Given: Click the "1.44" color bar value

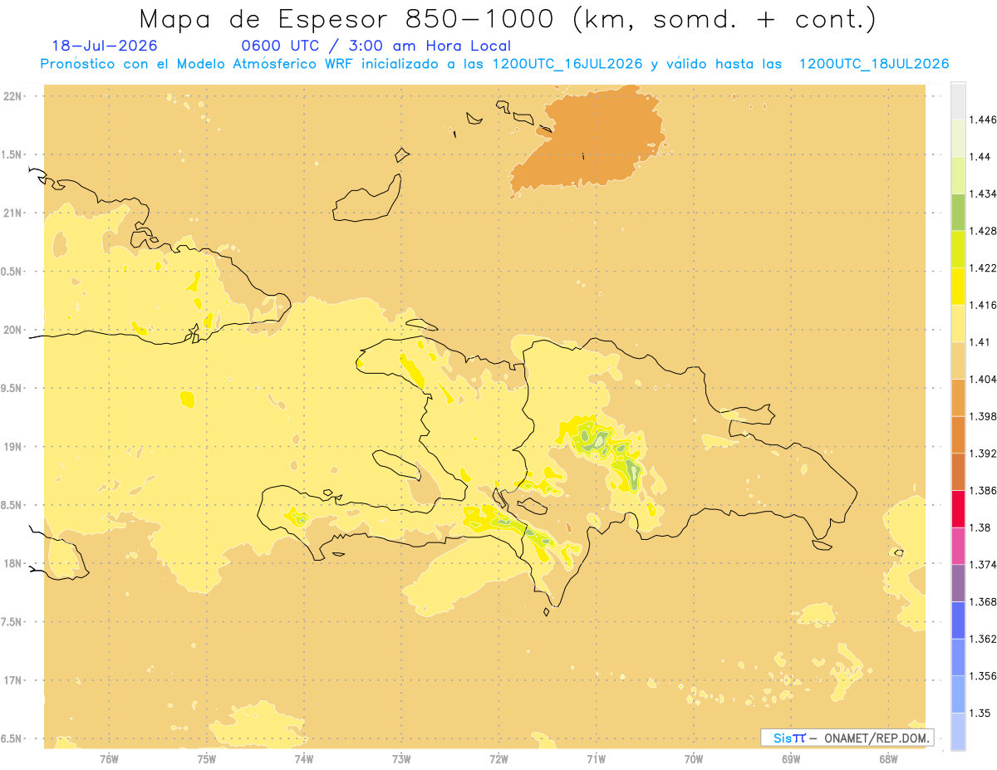Looking at the screenshot, I should pyautogui.click(x=980, y=156).
